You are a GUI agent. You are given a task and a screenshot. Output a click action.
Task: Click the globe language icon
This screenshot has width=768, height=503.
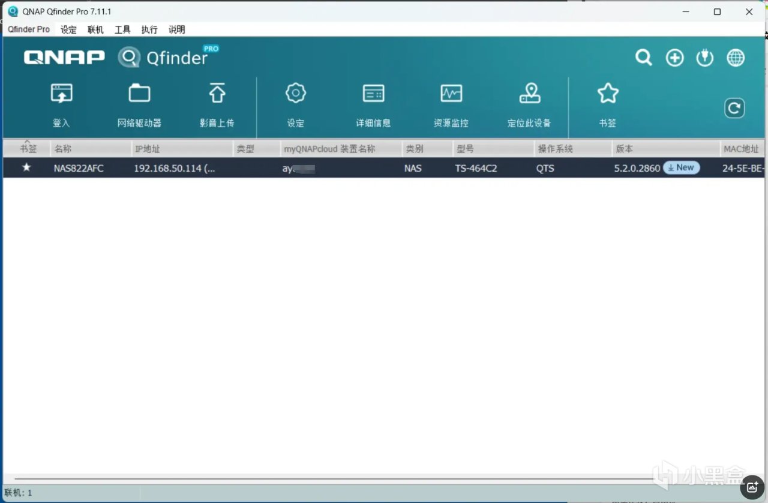[x=736, y=58]
